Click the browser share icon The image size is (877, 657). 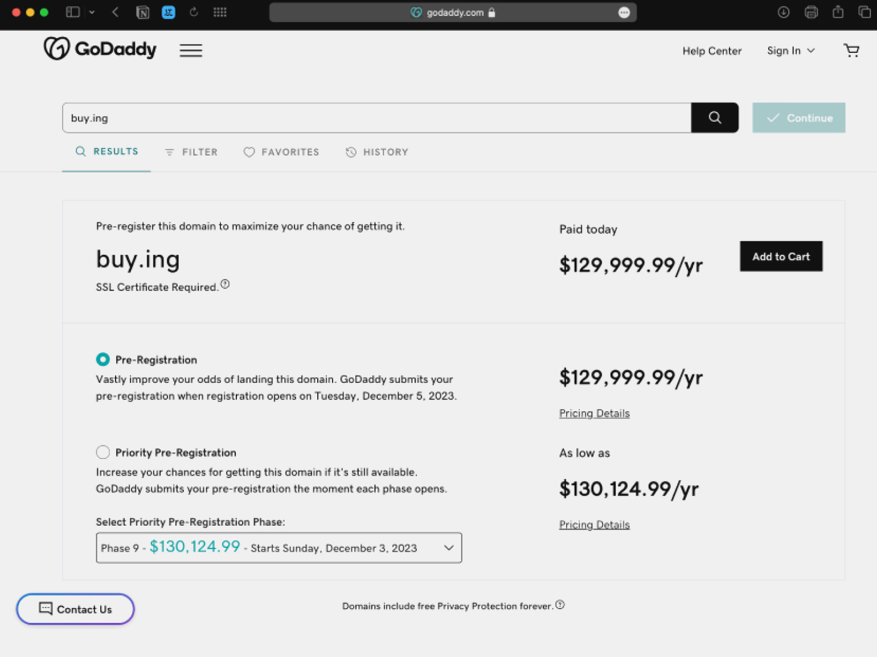[x=838, y=12]
